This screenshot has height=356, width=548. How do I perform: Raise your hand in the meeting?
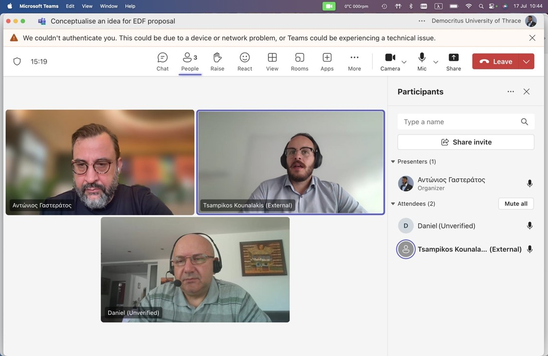tap(217, 62)
